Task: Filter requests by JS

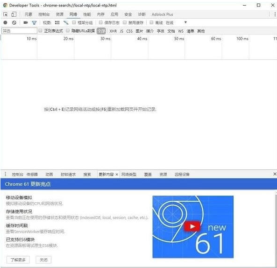Action: [x=121, y=31]
